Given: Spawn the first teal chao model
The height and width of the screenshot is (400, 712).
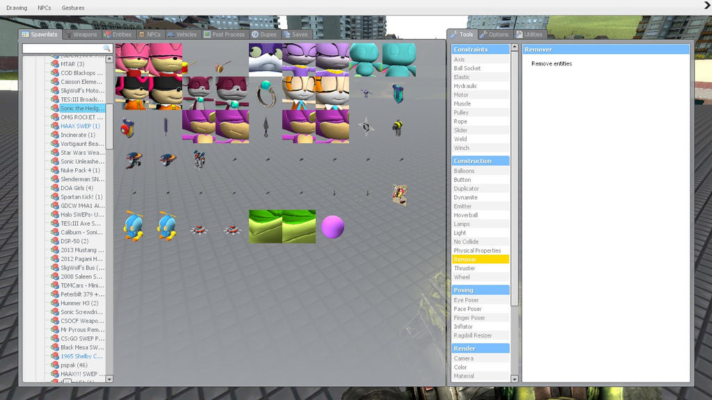Looking at the screenshot, I should pos(366,60).
